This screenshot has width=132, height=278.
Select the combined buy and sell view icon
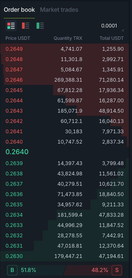pos(11,26)
